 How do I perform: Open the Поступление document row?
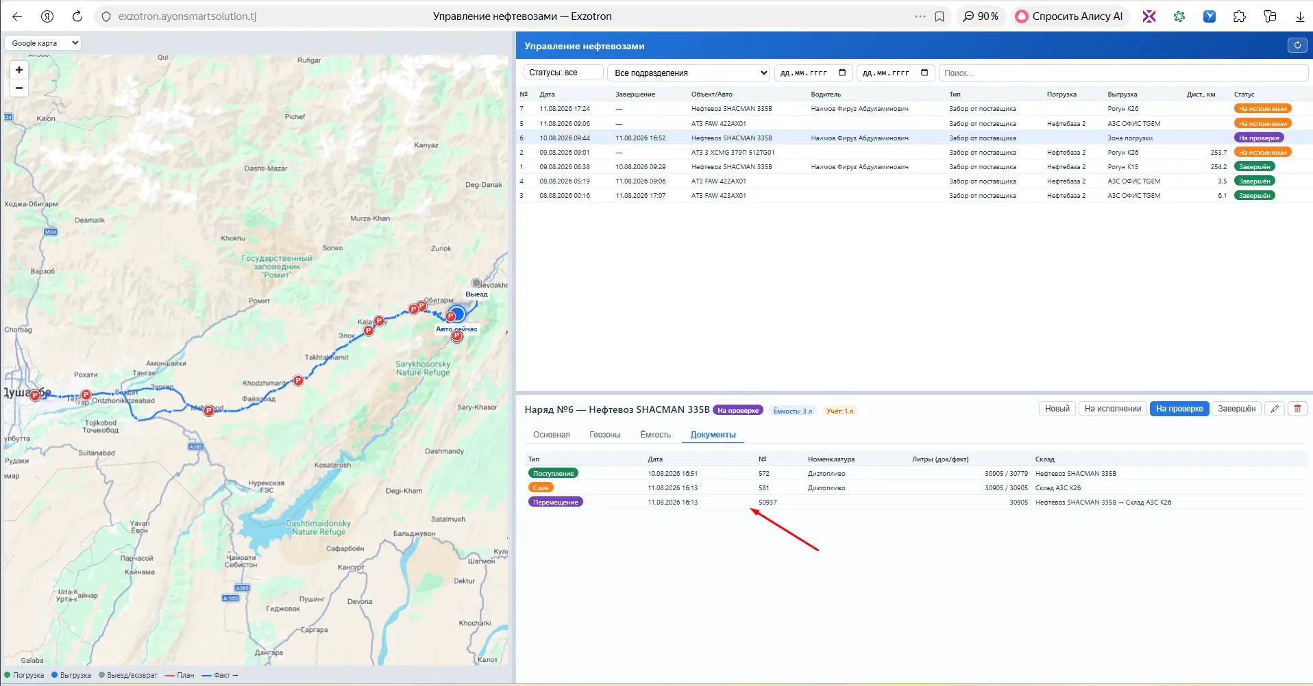(917, 473)
